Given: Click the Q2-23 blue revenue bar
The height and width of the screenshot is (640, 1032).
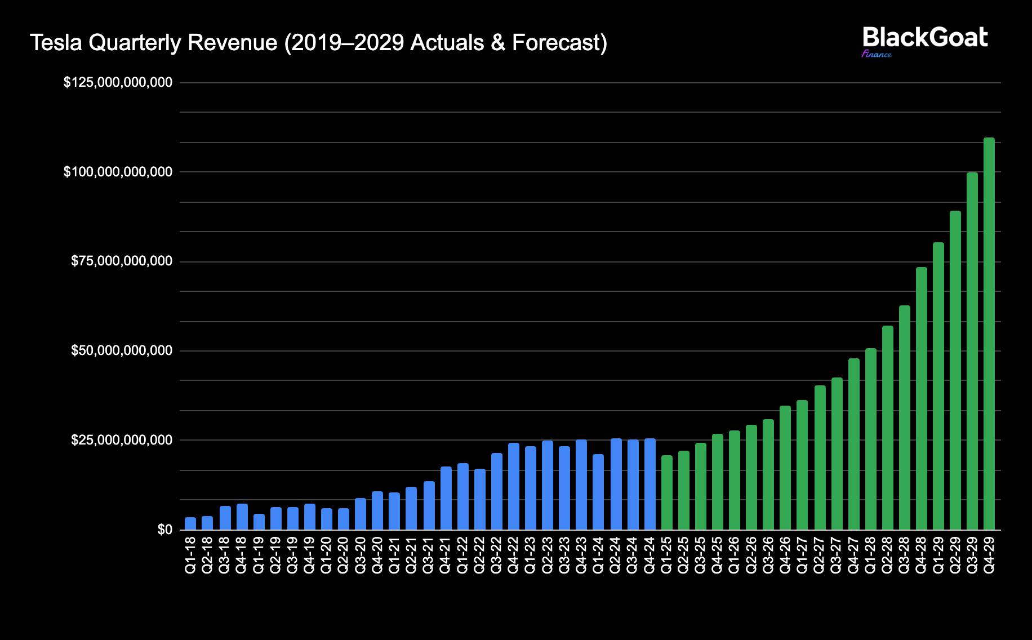Looking at the screenshot, I should pyautogui.click(x=548, y=485).
